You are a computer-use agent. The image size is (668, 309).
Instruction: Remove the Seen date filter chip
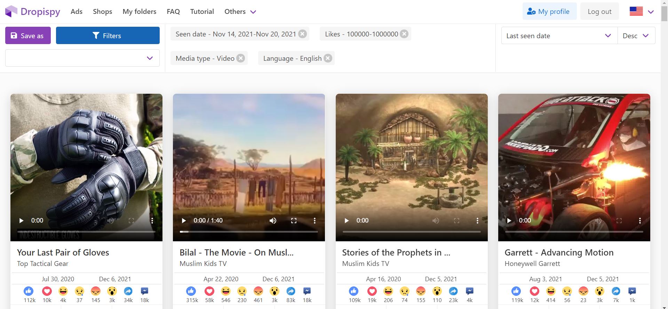tap(303, 34)
